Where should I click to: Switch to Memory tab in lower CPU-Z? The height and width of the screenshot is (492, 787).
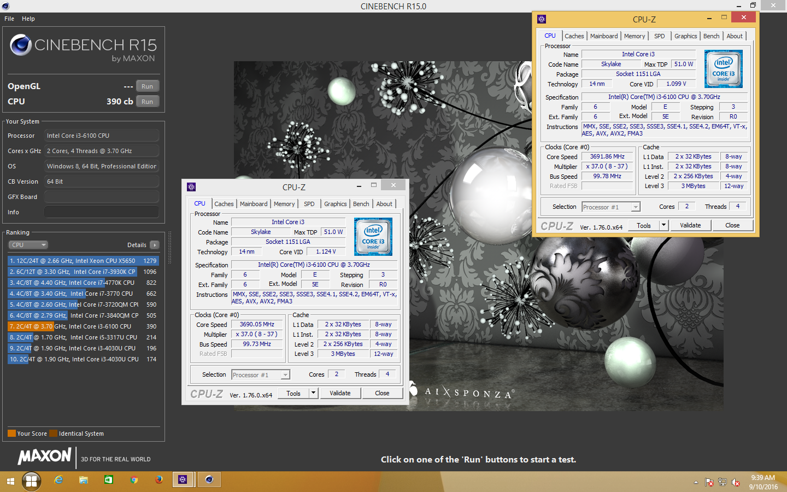[x=284, y=204]
